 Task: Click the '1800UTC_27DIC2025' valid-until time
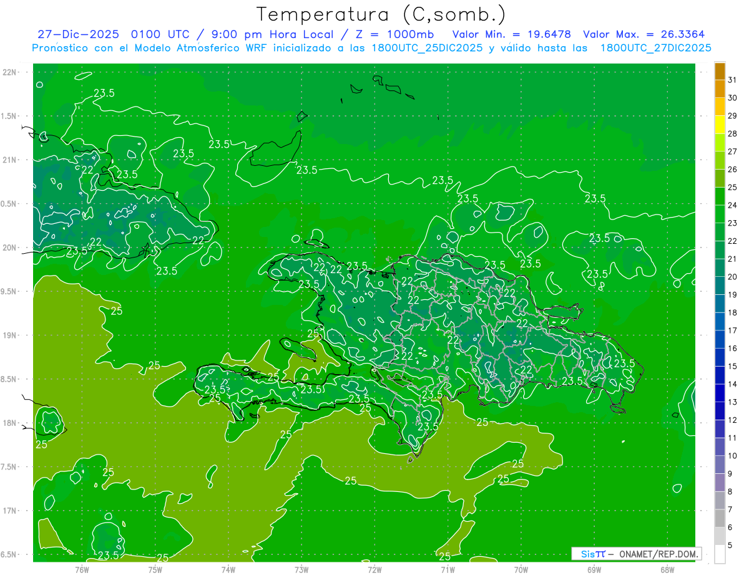click(655, 48)
